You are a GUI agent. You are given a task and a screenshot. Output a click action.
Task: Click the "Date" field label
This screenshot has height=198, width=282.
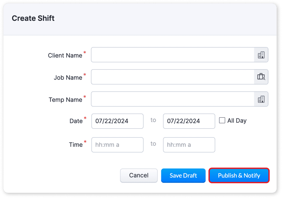76,121
